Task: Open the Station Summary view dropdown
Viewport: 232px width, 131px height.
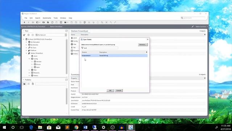Action: 202,27
